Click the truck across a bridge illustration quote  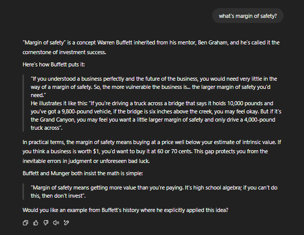click(x=156, y=115)
